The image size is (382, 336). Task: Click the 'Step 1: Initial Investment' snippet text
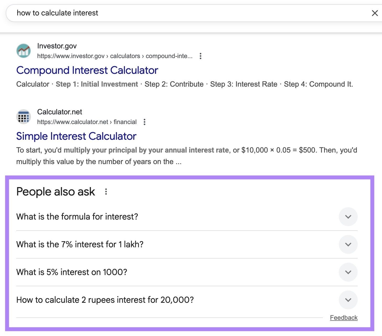point(97,84)
